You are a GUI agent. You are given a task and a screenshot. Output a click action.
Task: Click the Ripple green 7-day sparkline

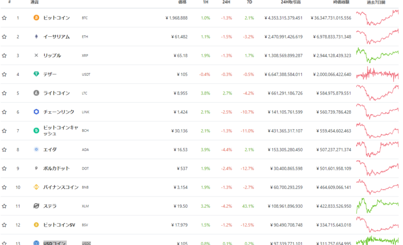pyautogui.click(x=377, y=55)
